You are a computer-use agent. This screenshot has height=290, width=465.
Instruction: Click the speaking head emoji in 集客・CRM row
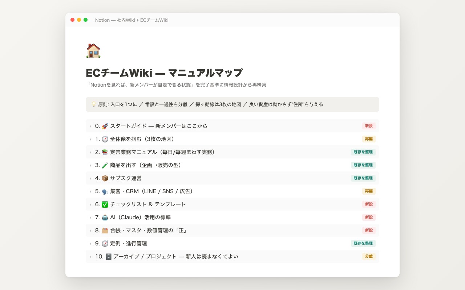click(105, 191)
